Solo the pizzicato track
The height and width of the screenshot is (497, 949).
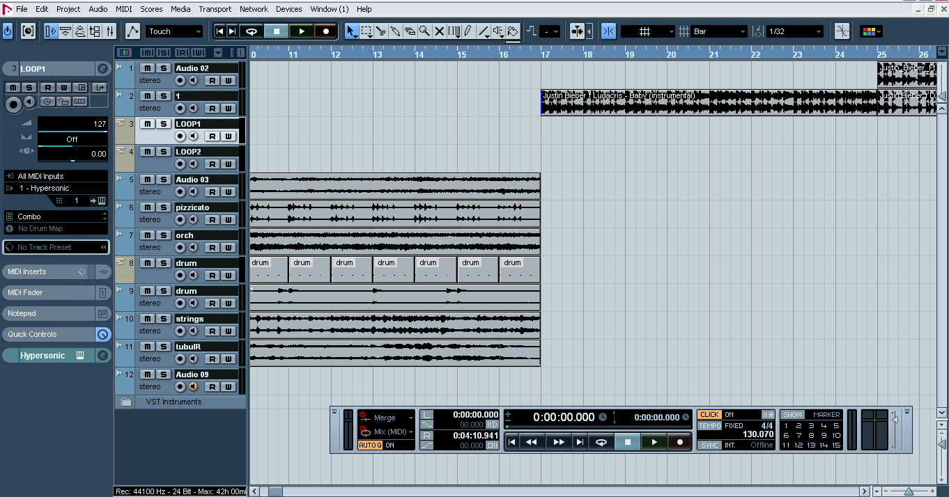[x=163, y=207]
